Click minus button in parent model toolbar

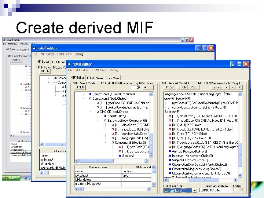tap(151, 87)
